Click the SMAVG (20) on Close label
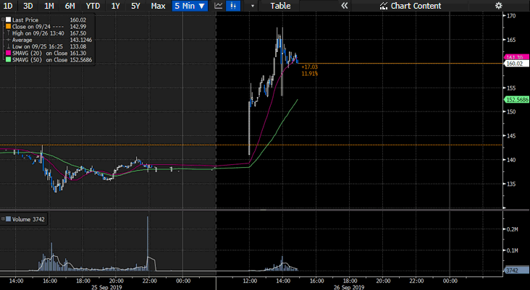The image size is (530, 290). point(40,53)
